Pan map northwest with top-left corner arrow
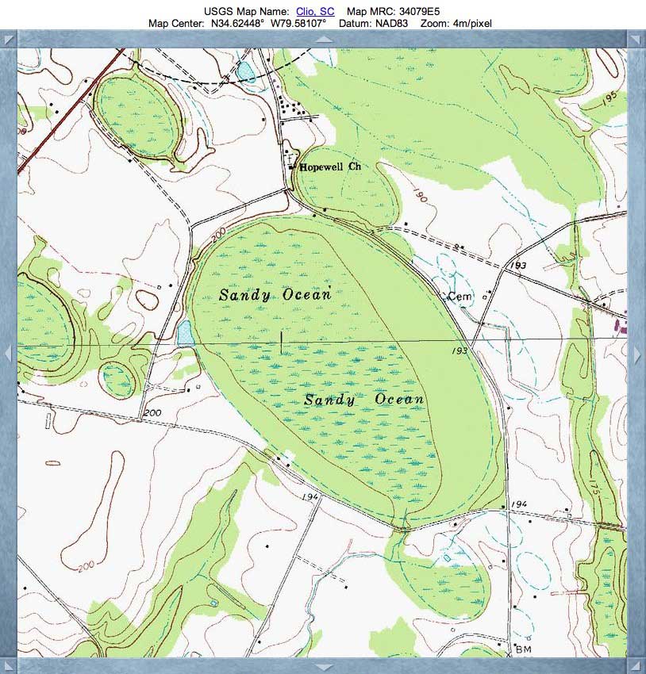This screenshot has height=674, width=646. pos(9,40)
